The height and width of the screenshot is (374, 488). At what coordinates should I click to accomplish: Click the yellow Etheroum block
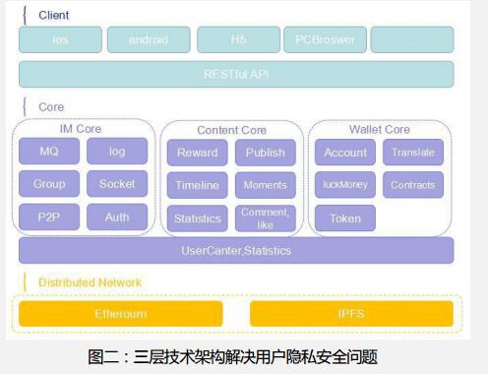click(x=121, y=314)
